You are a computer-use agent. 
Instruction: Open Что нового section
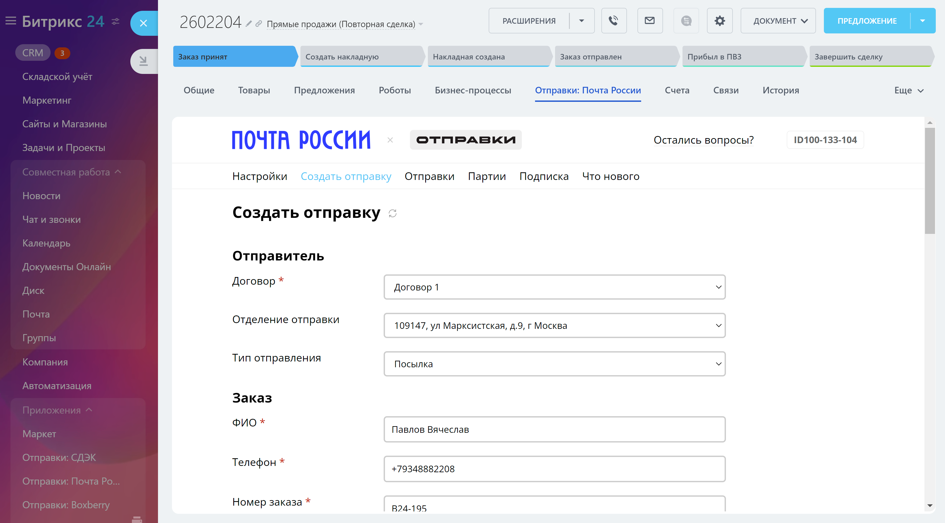(x=611, y=176)
